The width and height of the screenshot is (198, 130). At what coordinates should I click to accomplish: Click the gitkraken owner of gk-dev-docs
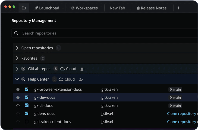(109, 97)
